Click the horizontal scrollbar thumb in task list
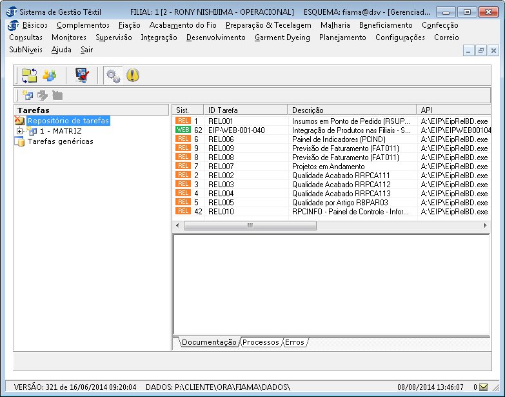This screenshot has height=397, width=505. (250, 225)
